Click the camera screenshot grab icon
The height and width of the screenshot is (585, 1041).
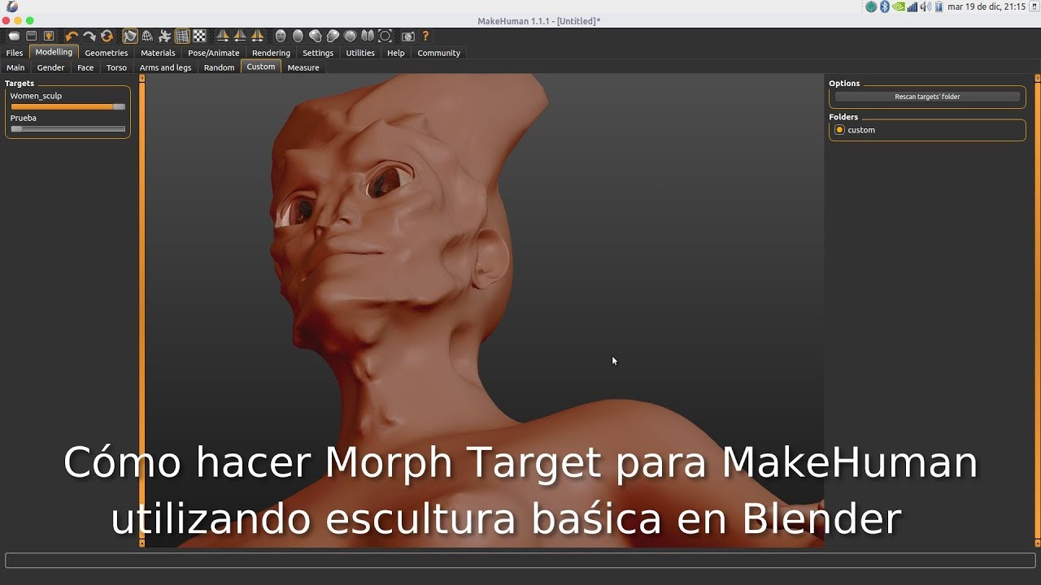408,36
